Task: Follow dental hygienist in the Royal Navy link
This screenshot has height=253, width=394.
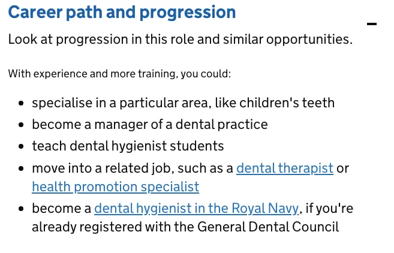Action: 197,208
